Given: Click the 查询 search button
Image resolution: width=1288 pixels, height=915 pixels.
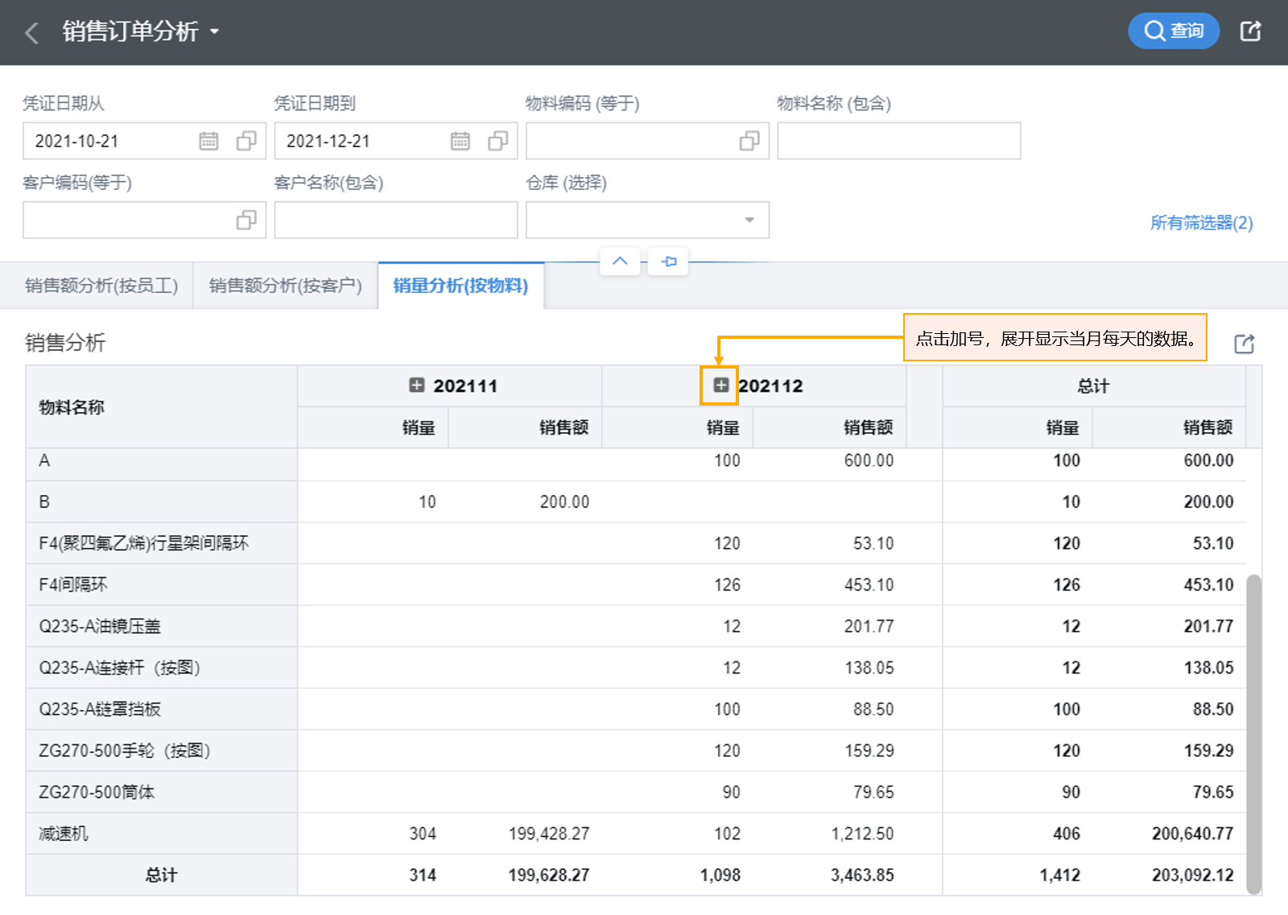Looking at the screenshot, I should pyautogui.click(x=1174, y=31).
